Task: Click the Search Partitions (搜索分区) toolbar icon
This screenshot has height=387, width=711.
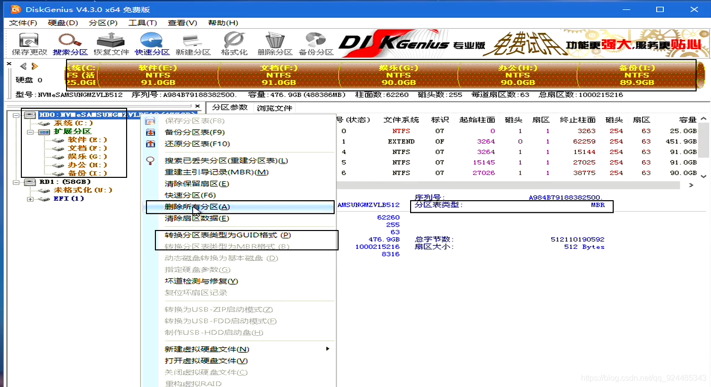Action: point(70,44)
